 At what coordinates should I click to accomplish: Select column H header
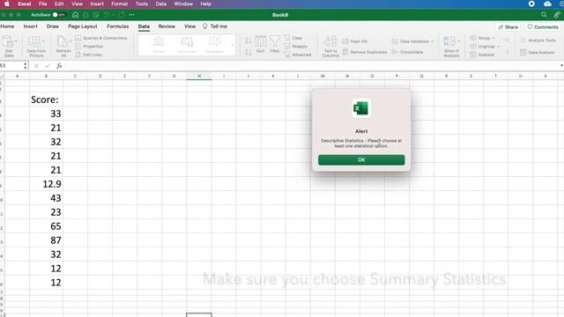pyautogui.click(x=199, y=76)
